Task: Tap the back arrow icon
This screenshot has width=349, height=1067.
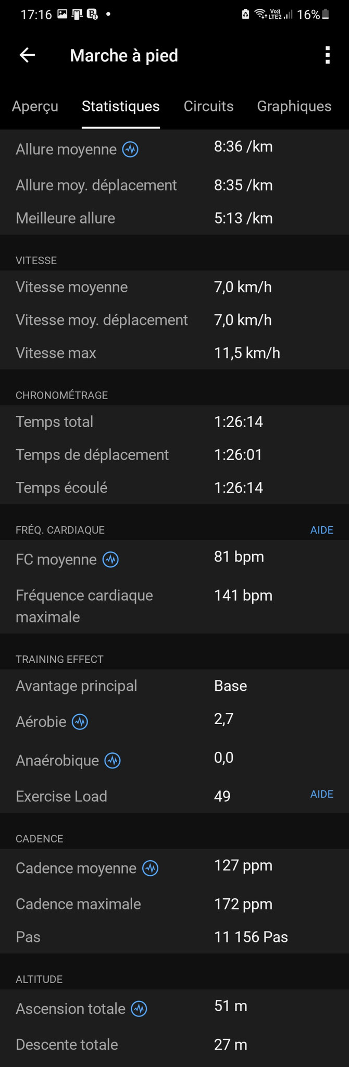Action: 27,55
